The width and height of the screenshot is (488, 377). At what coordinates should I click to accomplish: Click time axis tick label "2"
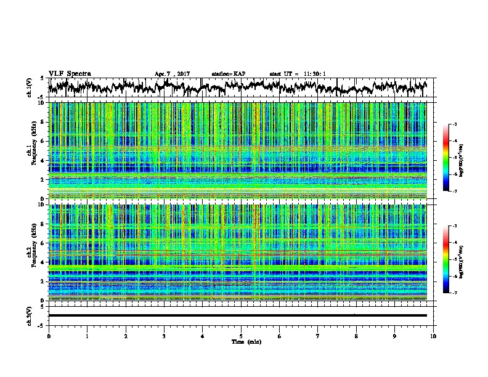[x=126, y=336]
